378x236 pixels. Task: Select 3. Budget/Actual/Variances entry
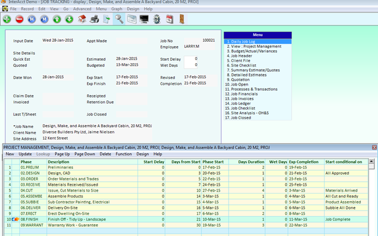tap(258, 51)
